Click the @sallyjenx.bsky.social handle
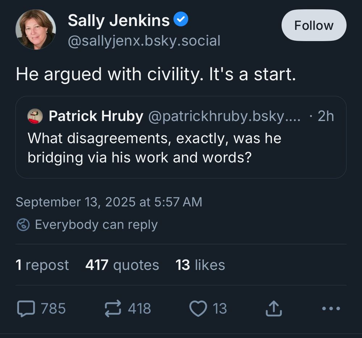The image size is (362, 338). 144,41
